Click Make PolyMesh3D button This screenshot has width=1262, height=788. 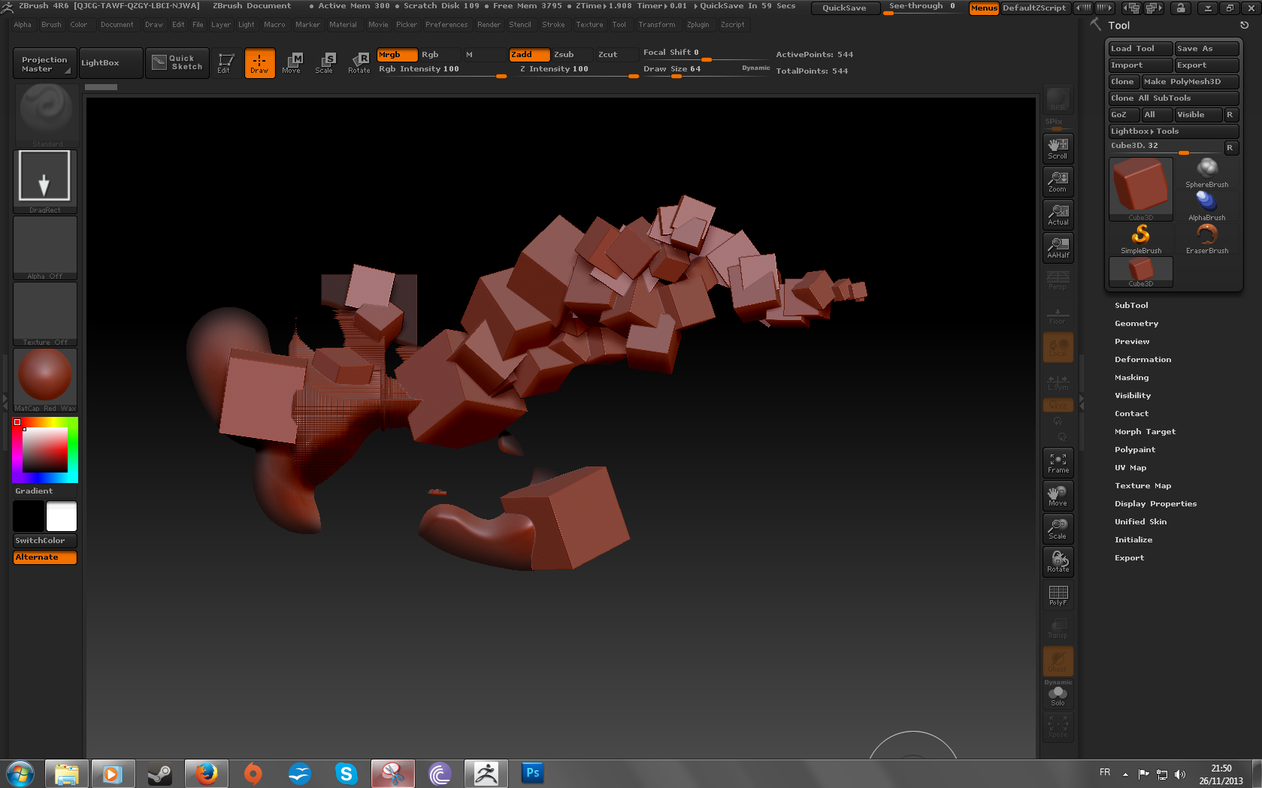(x=1189, y=82)
